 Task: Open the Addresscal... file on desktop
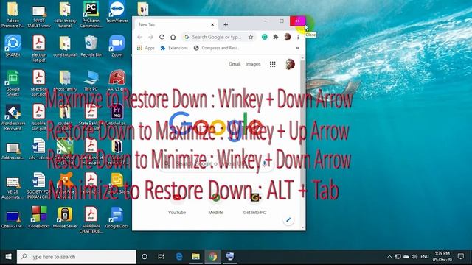[x=13, y=151]
